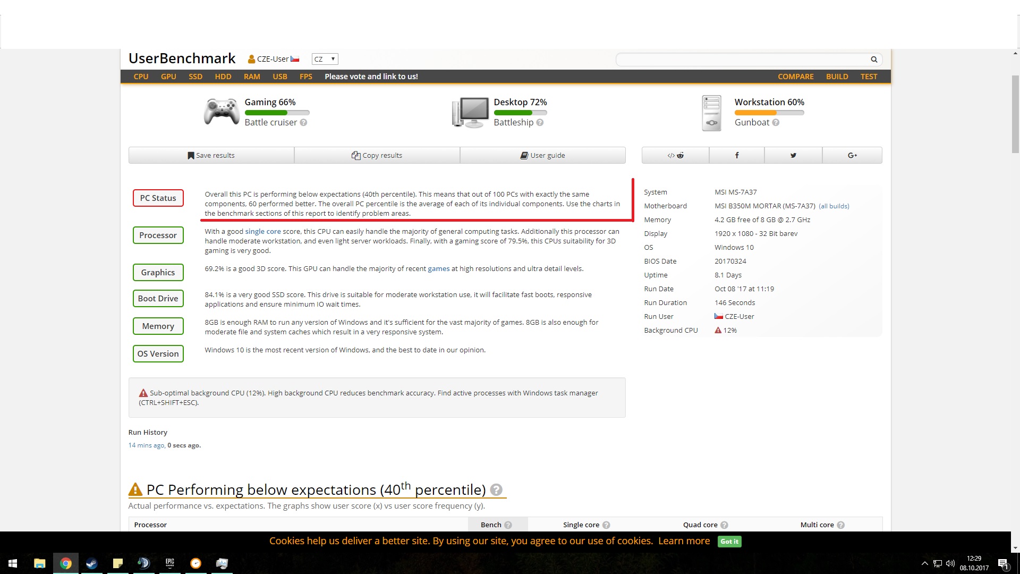The height and width of the screenshot is (574, 1020).
Task: Open File Explorer from taskbar
Action: (x=39, y=563)
